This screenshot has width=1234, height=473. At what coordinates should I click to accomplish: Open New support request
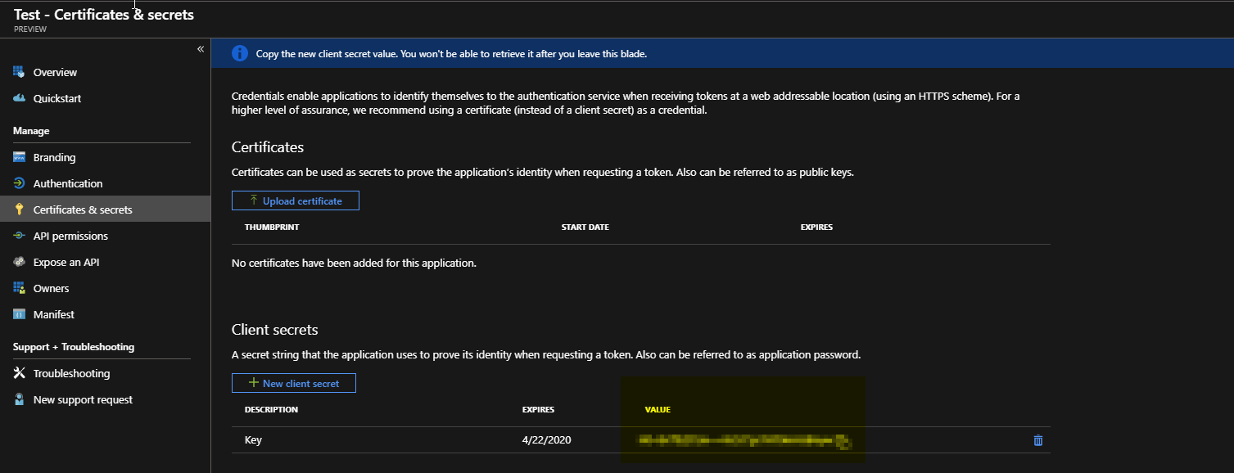(x=82, y=400)
